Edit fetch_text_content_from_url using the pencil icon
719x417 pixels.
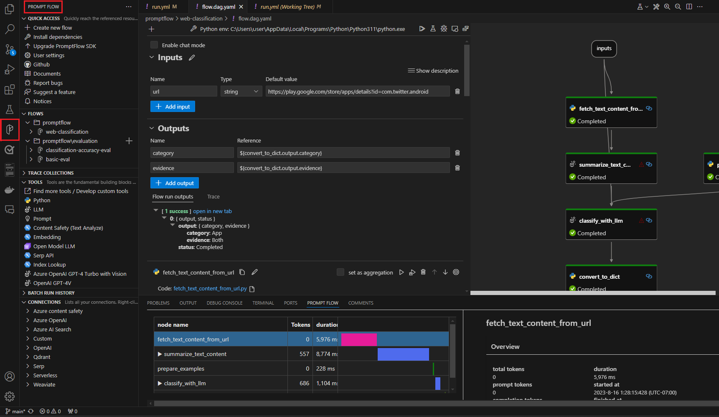point(255,272)
